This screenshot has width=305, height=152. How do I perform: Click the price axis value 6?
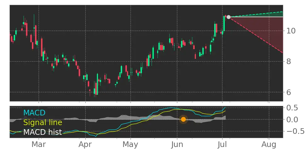[x=289, y=92]
